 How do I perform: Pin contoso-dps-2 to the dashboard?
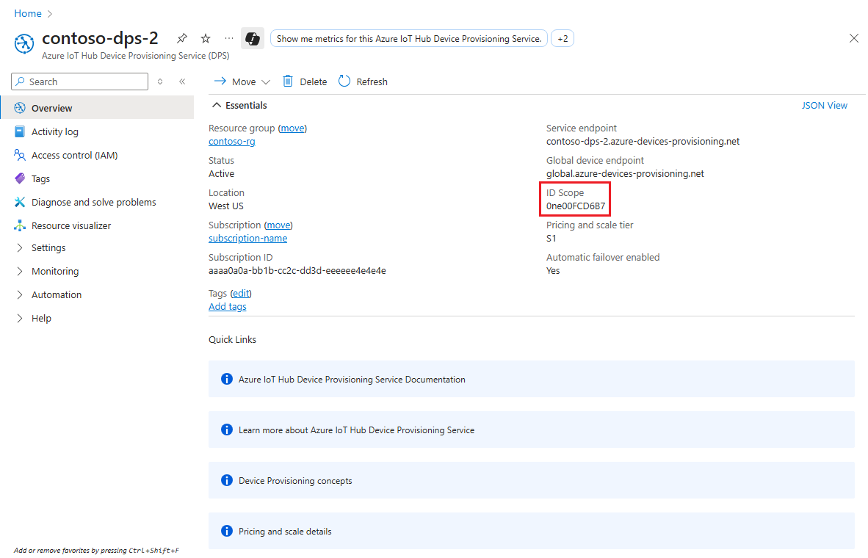coord(181,37)
